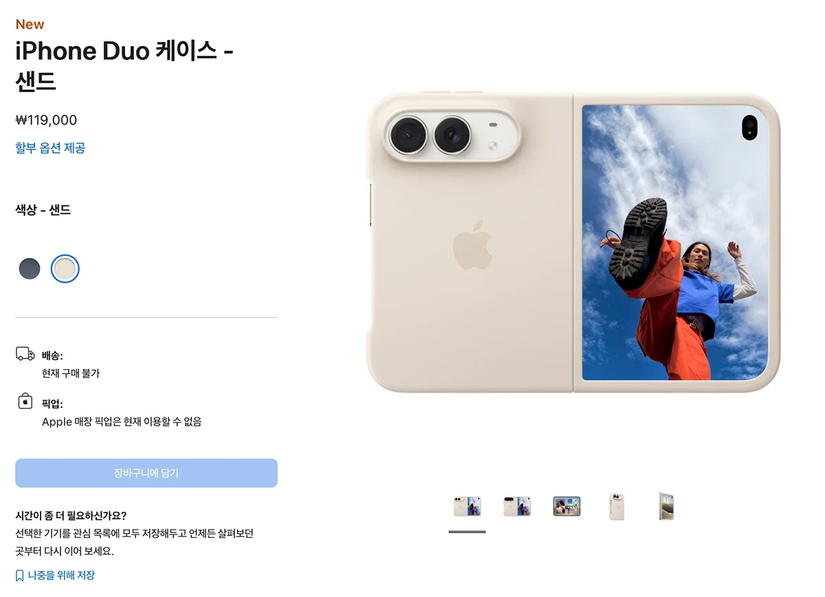Select the first product thumbnail showing open case

pos(467,506)
